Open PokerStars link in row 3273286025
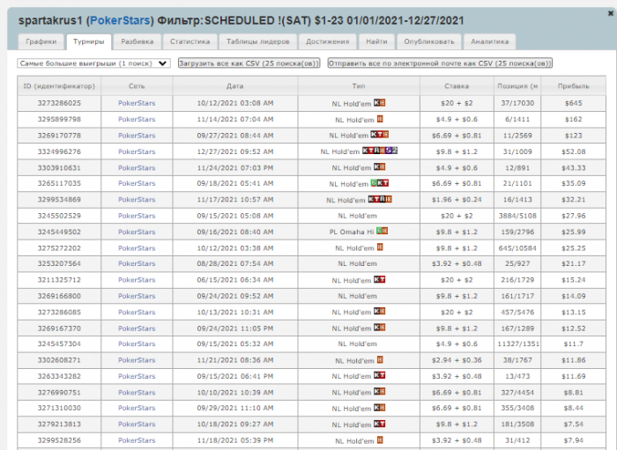The image size is (617, 450). [137, 103]
